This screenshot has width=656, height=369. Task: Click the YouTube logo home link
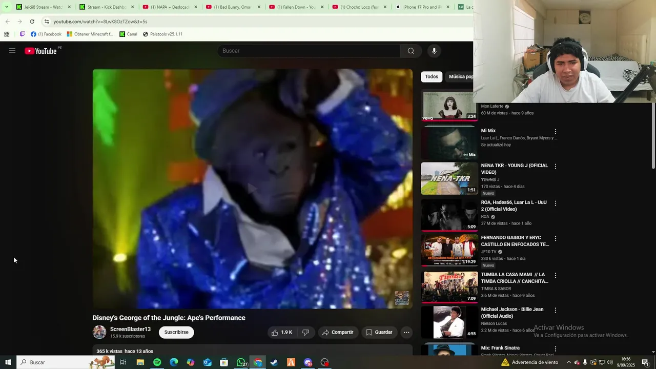click(40, 51)
